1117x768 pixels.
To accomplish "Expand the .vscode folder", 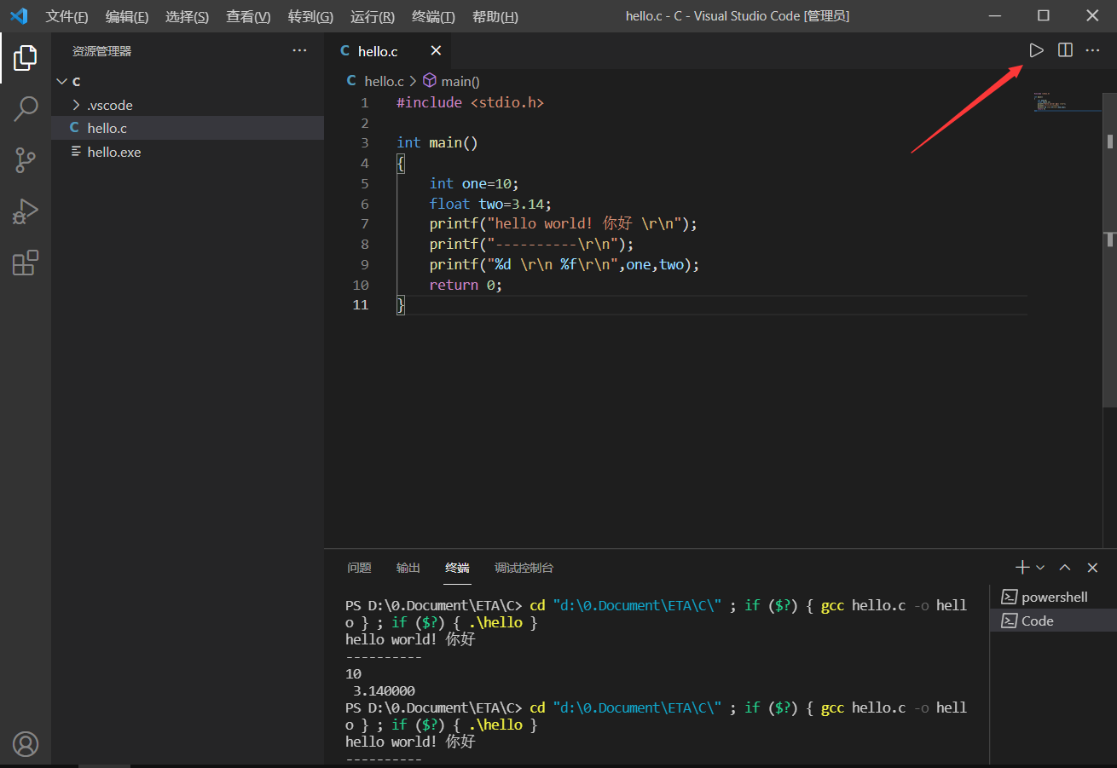I will 188,105.
